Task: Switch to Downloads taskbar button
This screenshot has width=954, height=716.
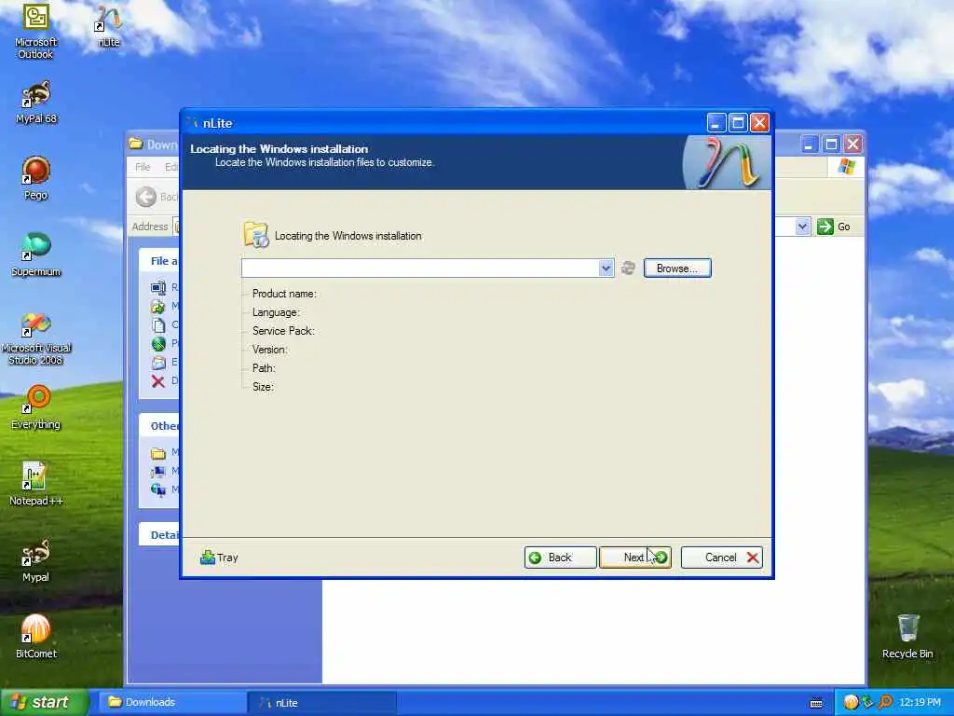Action: pos(171,703)
